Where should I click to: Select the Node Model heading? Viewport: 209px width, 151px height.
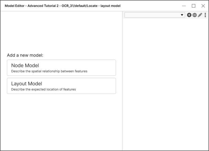[x=25, y=65]
